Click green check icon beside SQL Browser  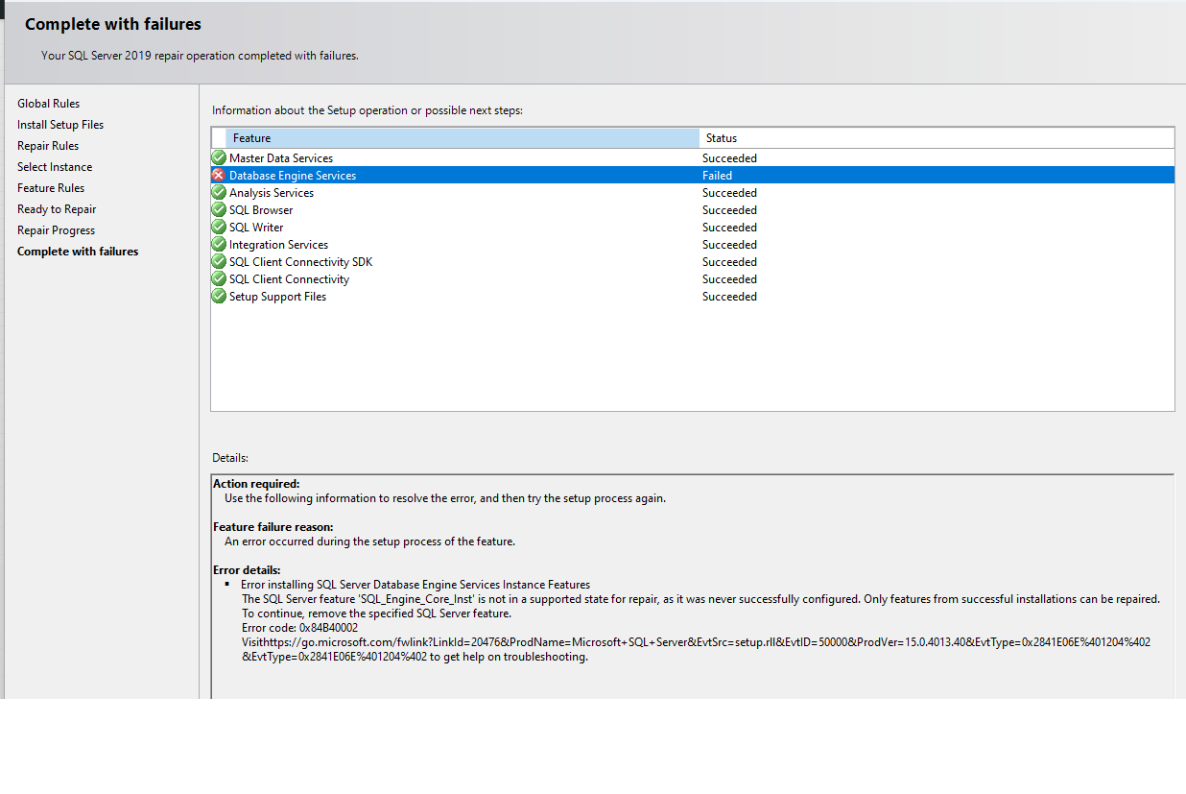[219, 210]
